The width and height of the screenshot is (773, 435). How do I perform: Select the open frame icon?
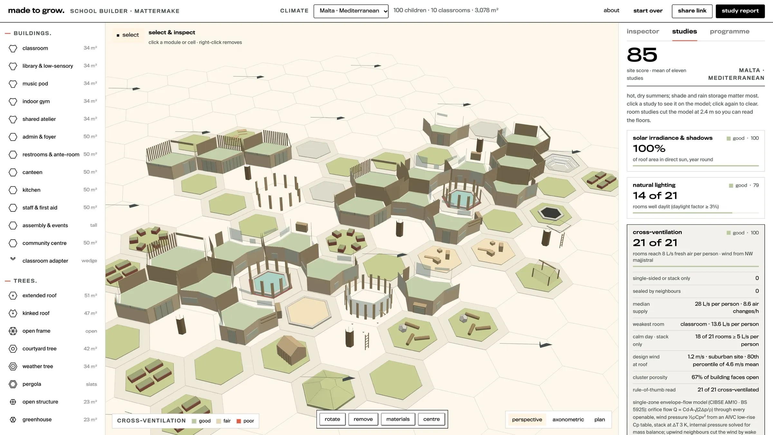13,331
